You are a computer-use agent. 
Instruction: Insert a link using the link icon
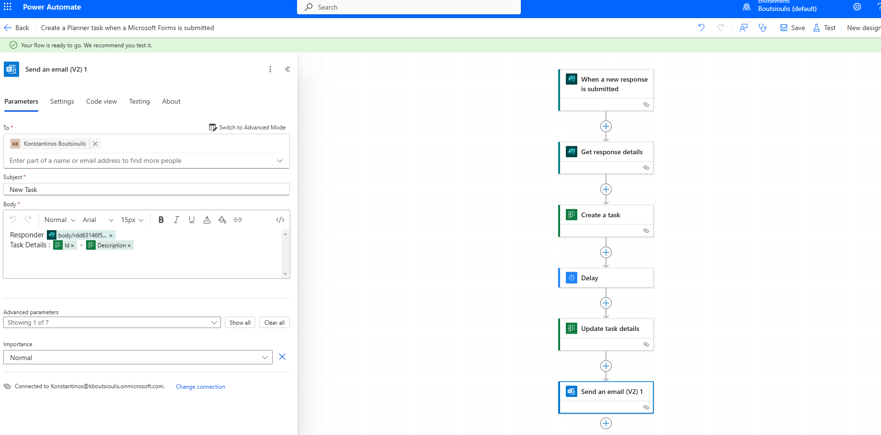tap(238, 220)
